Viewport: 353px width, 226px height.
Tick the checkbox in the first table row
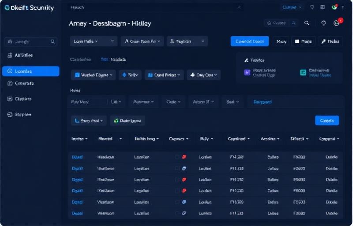click(x=177, y=157)
